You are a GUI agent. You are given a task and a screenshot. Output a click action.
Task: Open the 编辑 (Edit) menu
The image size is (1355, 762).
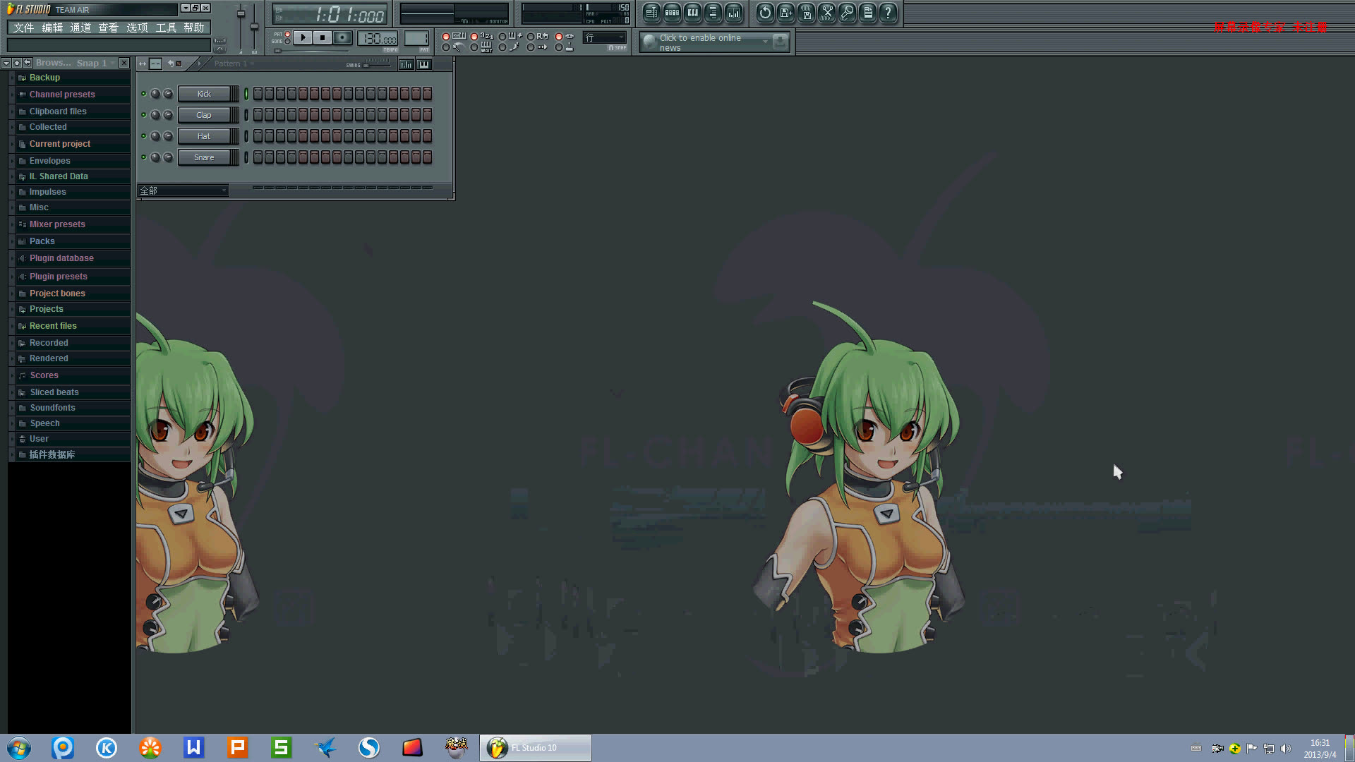click(x=50, y=27)
